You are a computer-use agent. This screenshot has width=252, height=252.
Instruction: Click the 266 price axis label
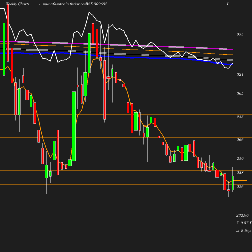[240, 140]
